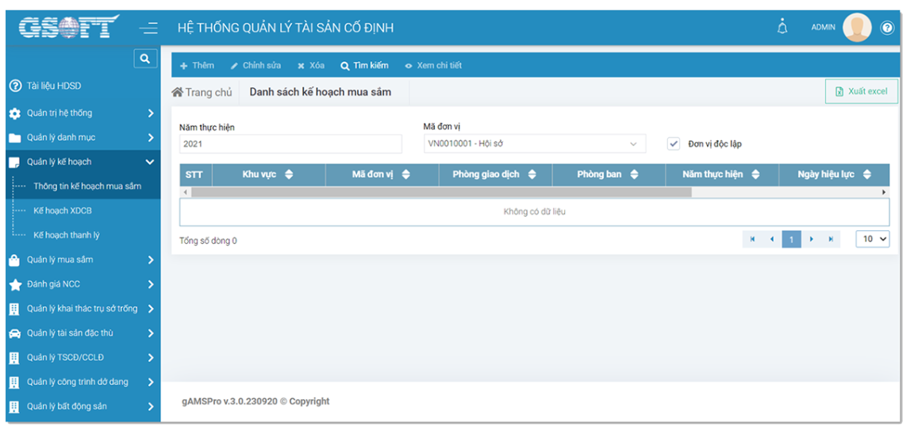
Task: Expand Quản trị hệ thống menu
Action: 80,114
